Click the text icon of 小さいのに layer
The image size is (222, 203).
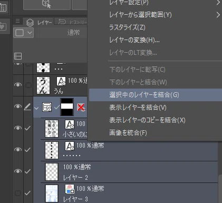[70, 124]
